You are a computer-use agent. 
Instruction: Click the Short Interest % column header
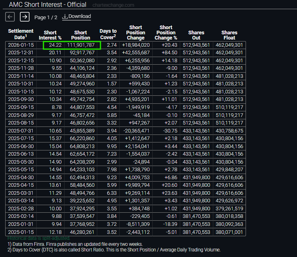point(50,35)
